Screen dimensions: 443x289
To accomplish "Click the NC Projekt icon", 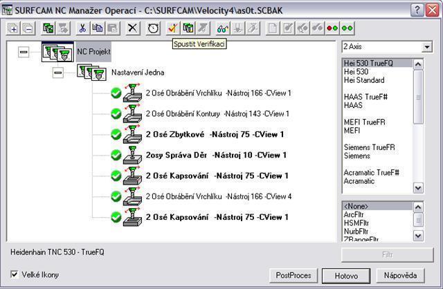I will (x=57, y=52).
